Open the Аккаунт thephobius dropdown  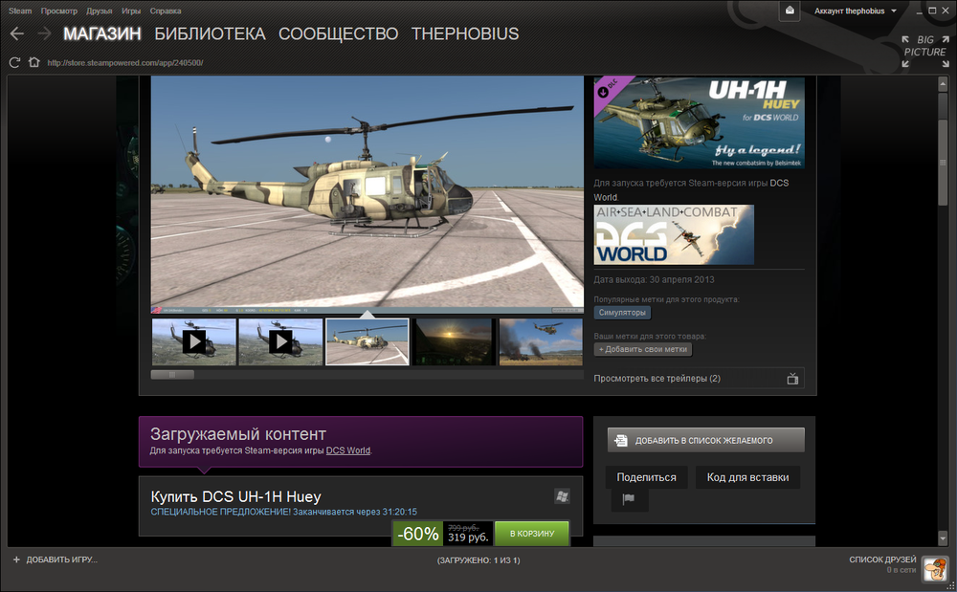point(855,11)
